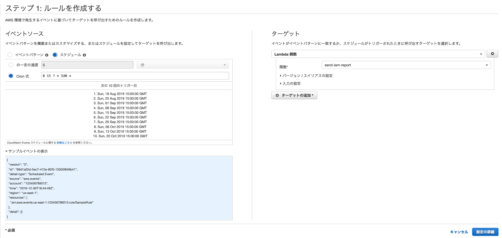Select the イベントパターン radio button
The height and width of the screenshot is (238, 502).
(10, 55)
